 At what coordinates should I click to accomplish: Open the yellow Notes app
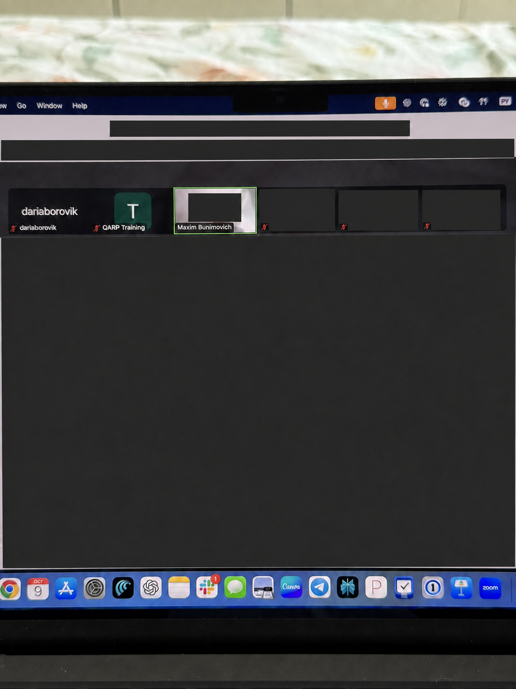pos(179,587)
